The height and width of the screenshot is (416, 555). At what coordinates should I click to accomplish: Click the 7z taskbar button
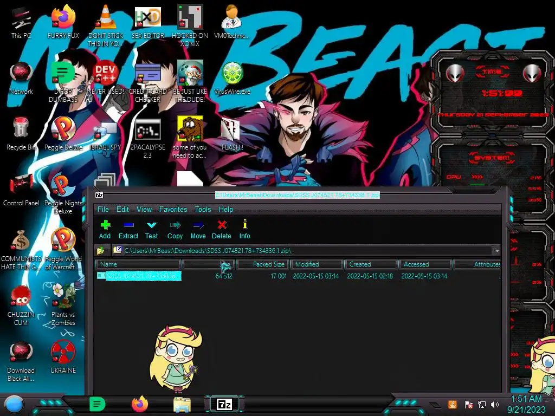[224, 404]
